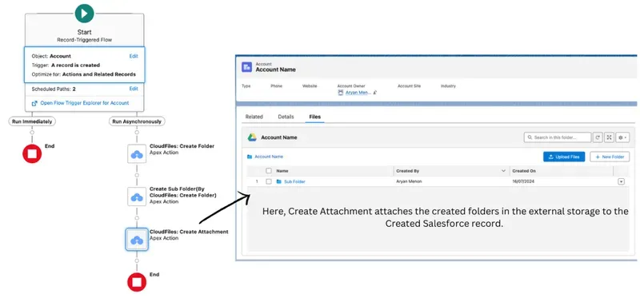Click the Run Asynchronously path label
640x302 pixels.
coord(137,121)
